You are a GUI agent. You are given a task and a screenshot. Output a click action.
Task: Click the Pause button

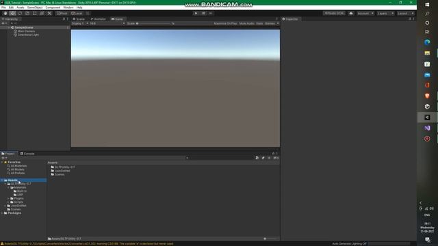[203, 13]
